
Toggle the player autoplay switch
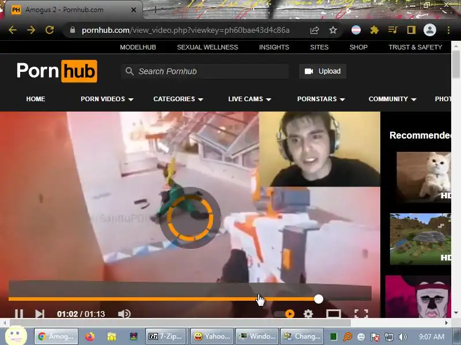tap(284, 314)
